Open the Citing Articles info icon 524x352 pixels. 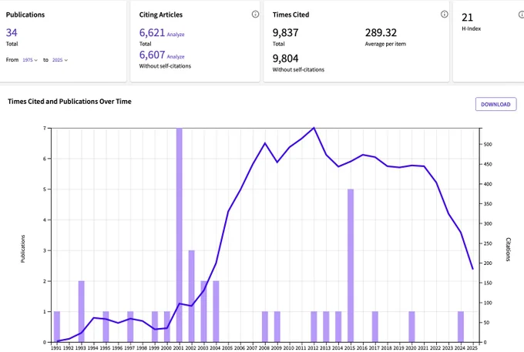(255, 14)
